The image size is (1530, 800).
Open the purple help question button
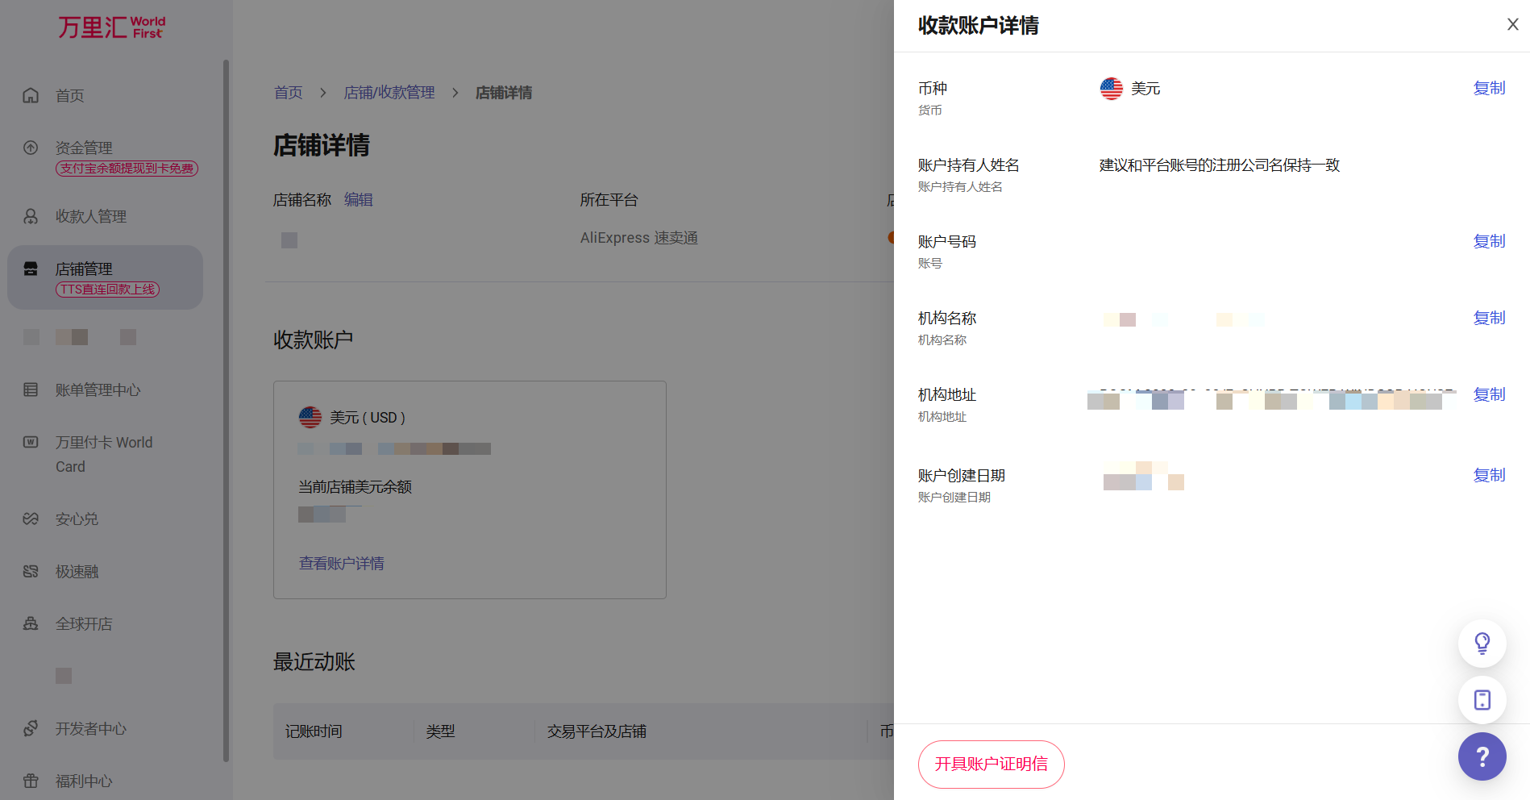[1482, 756]
